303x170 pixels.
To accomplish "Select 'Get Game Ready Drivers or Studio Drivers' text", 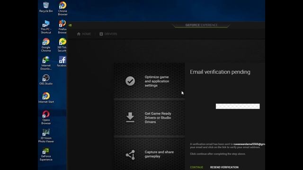I will click(x=158, y=118).
